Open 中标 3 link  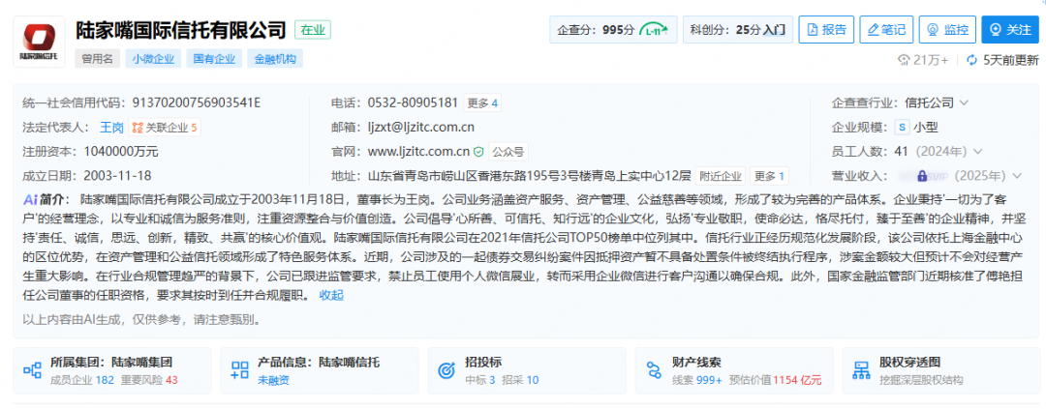pyautogui.click(x=479, y=380)
